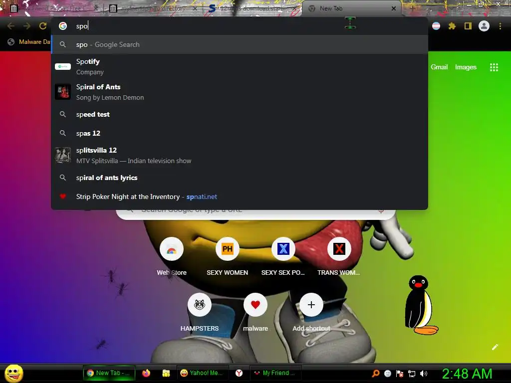Switch to the New Tab tab
This screenshot has width=511, height=383.
tap(352, 8)
